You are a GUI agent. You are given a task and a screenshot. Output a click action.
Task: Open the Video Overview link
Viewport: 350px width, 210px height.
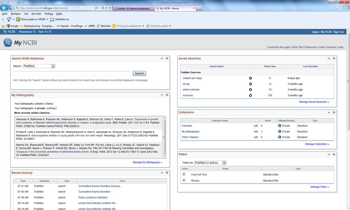point(327,47)
